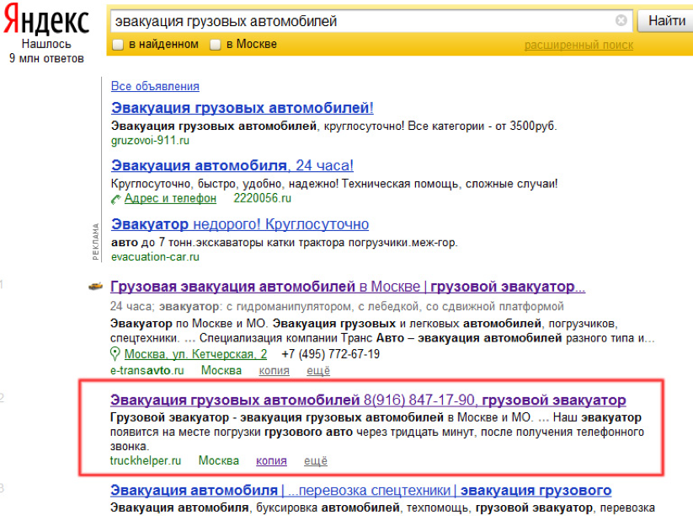Enable the "в найденном" checkbox
The height and width of the screenshot is (516, 693).
pos(119,45)
